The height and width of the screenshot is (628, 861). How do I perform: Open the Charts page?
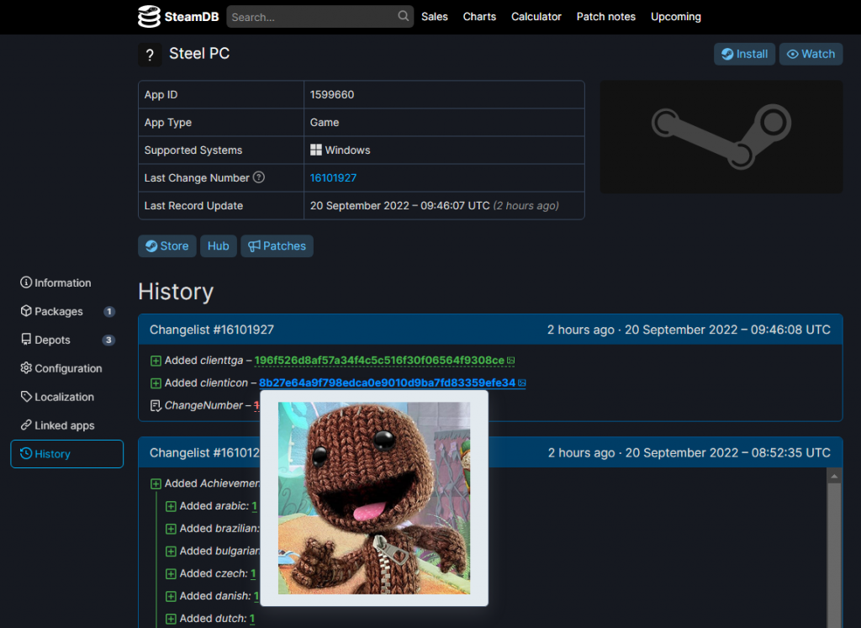tap(479, 17)
